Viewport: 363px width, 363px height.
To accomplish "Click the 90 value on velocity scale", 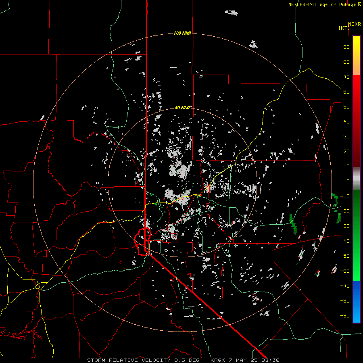I will 346,47.
